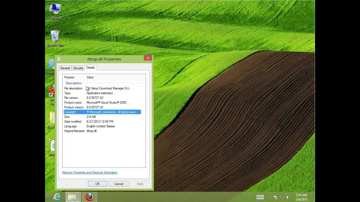
Task: Click the Value column header
Action: tap(113, 77)
